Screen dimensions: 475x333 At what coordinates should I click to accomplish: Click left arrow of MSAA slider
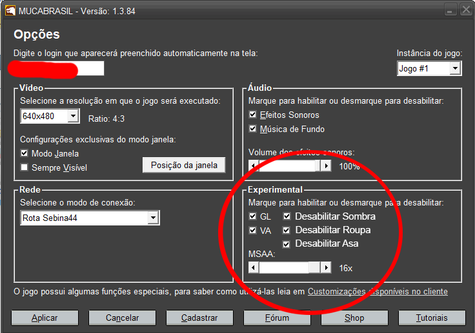(254, 267)
